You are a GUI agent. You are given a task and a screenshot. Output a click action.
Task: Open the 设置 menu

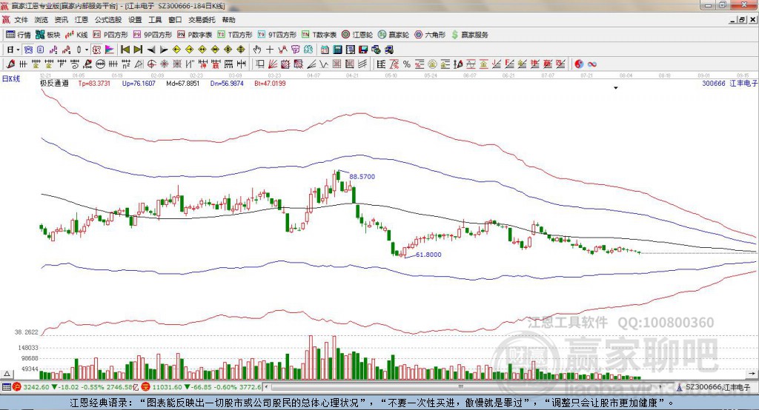(135, 20)
